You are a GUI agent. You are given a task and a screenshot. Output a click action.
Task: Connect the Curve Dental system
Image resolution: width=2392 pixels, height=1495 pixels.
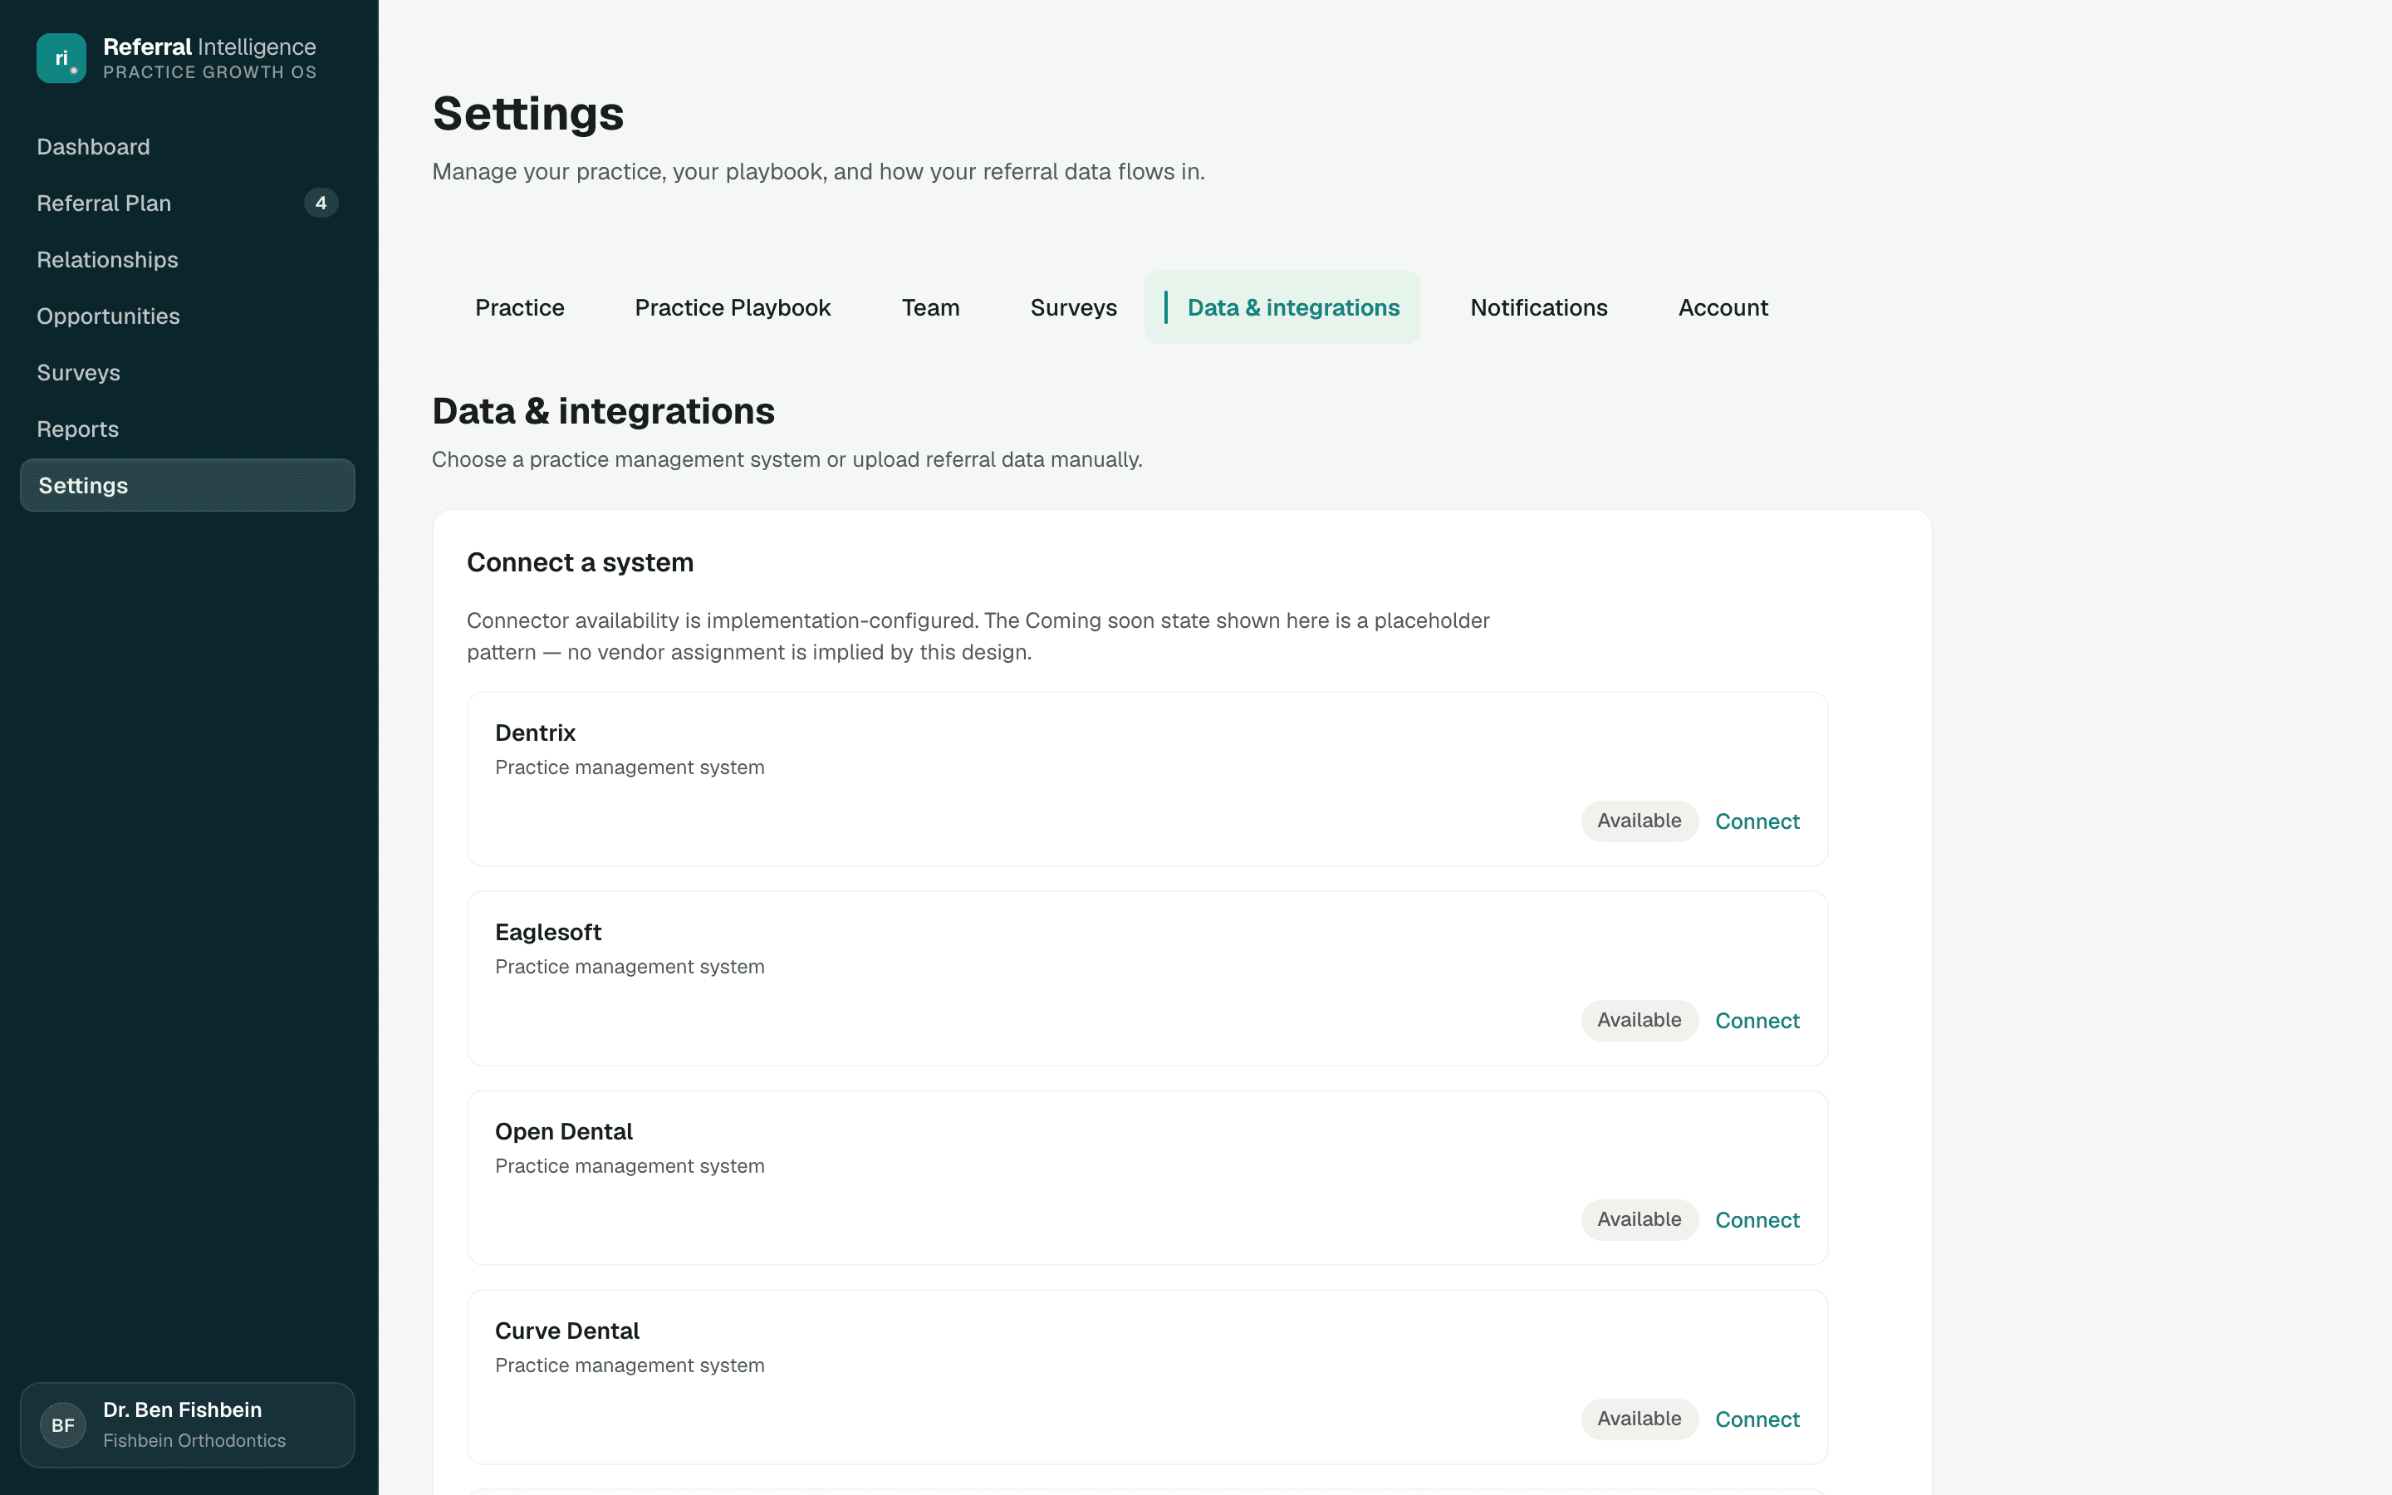(x=1757, y=1419)
